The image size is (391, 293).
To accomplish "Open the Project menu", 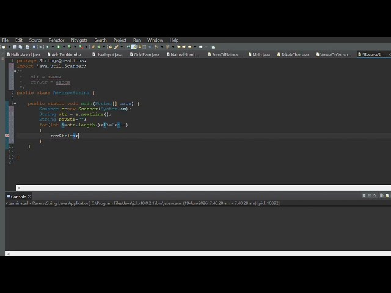I will [120, 40].
